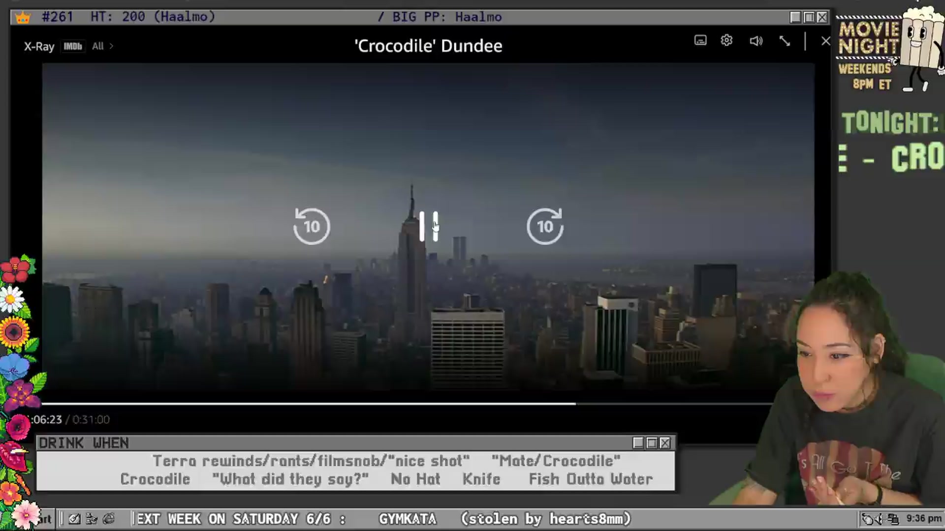The width and height of the screenshot is (945, 531).
Task: Click the first quick launch taskbar icon
Action: point(74,519)
